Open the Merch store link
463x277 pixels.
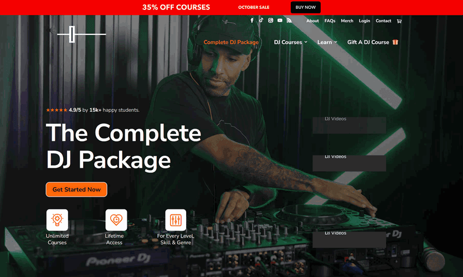click(347, 20)
